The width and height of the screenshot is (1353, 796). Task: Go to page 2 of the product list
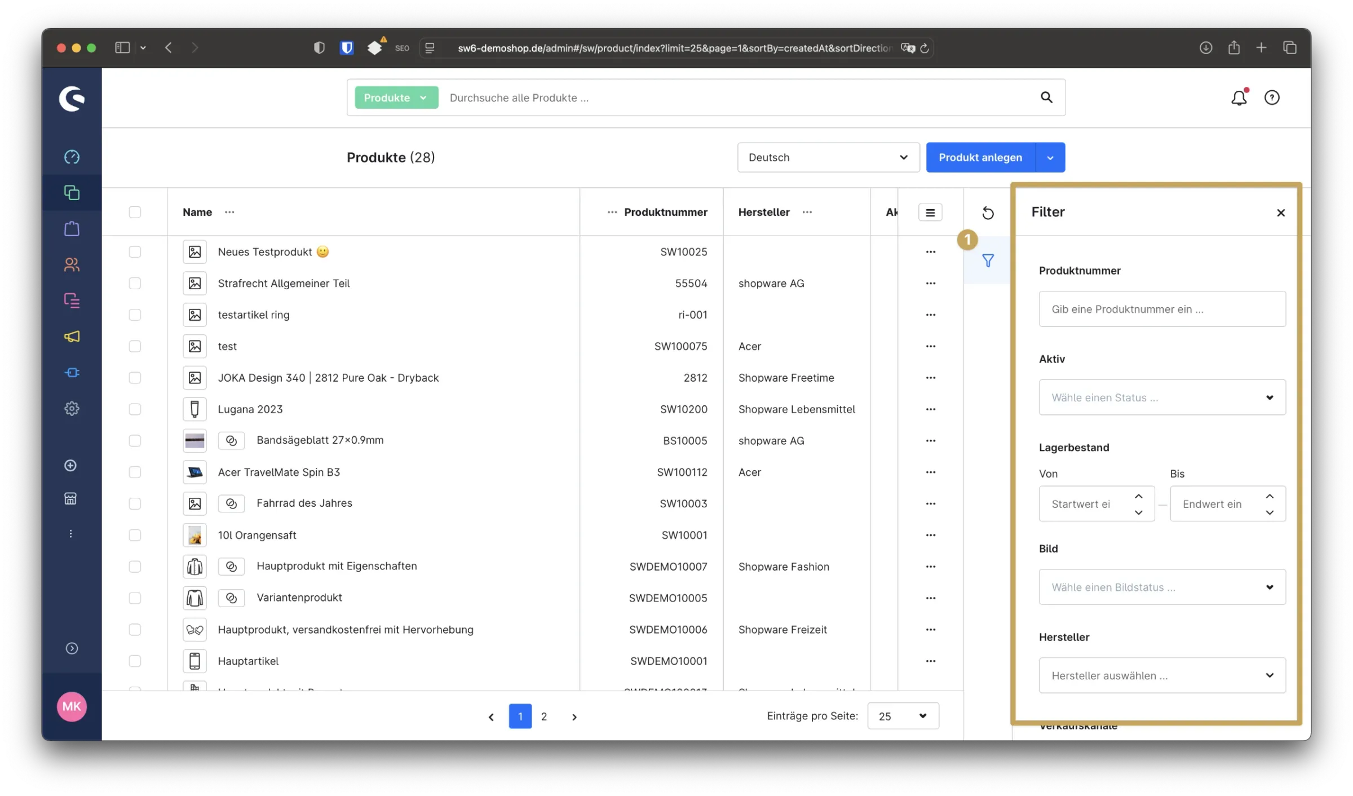(x=543, y=717)
